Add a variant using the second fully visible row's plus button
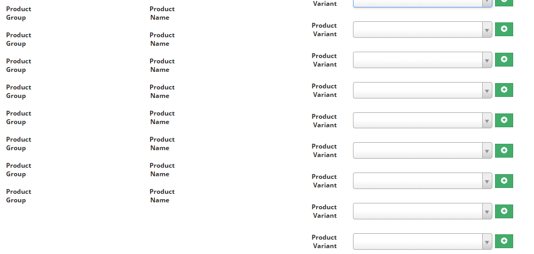The height and width of the screenshot is (254, 534). tap(504, 60)
